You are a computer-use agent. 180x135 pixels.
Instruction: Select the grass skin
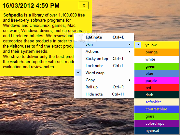[x=157, y=116]
